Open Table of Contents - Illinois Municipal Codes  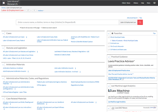125,41
